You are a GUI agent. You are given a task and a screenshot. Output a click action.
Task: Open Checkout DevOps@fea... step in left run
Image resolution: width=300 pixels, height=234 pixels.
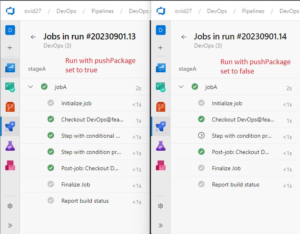point(85,119)
